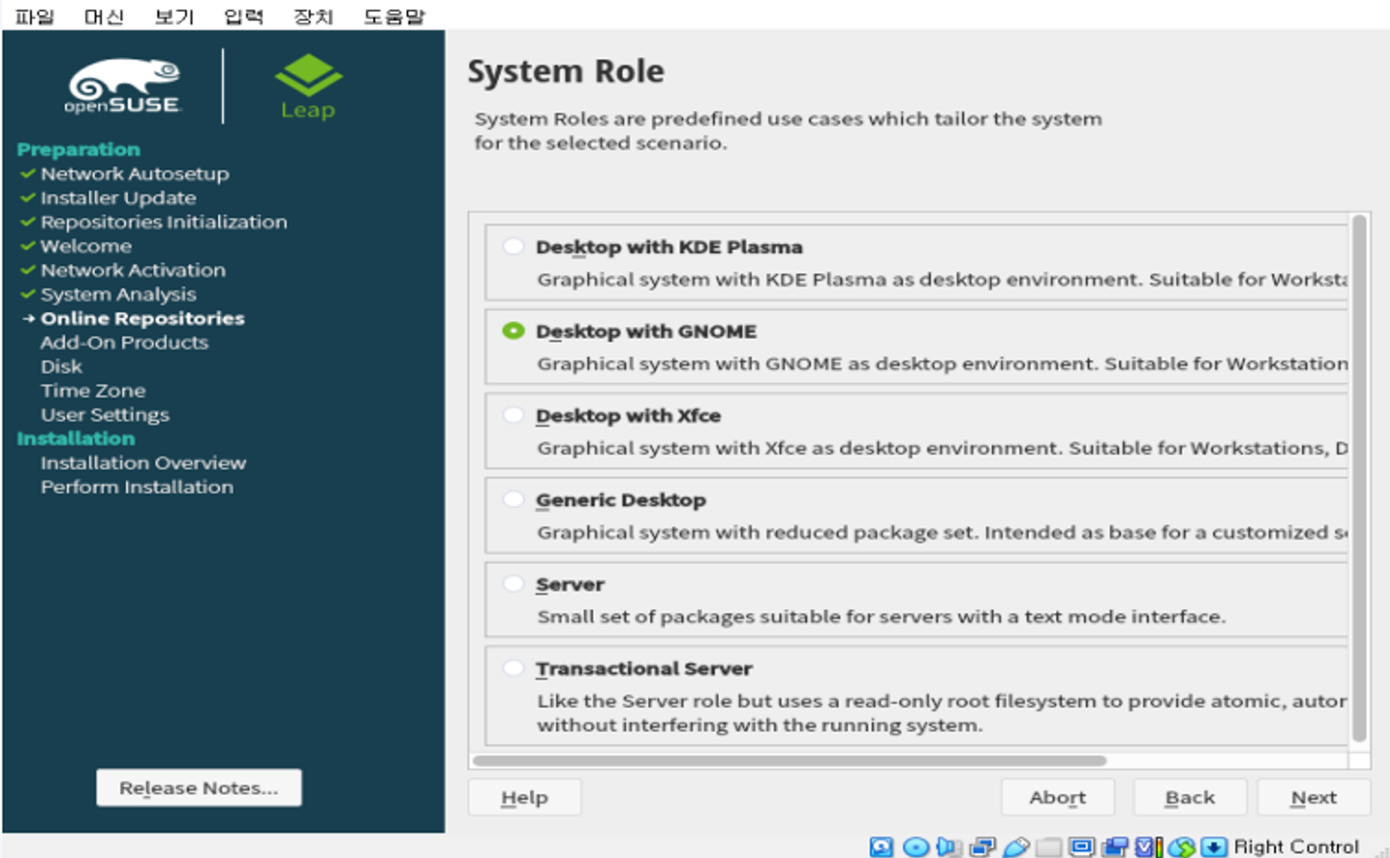Click the Server role description text
1390x858 pixels.
(881, 616)
